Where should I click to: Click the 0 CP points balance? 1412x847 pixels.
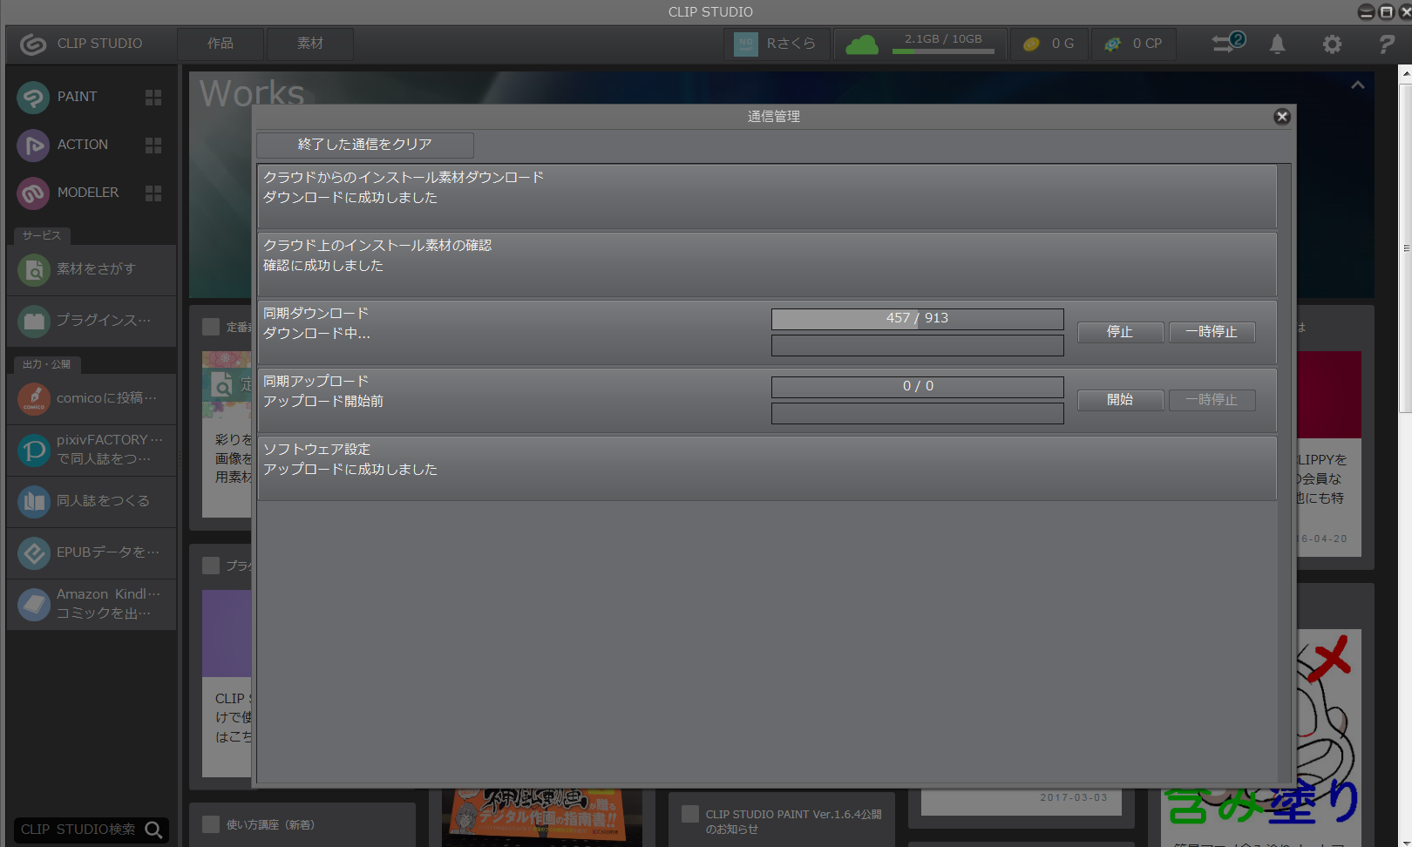coord(1147,44)
